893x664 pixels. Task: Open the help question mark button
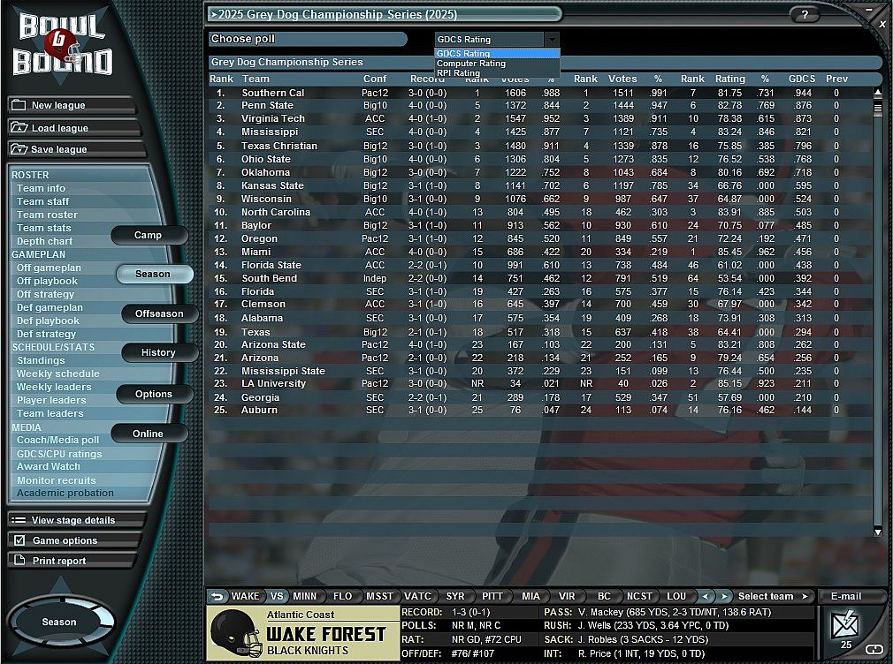point(805,15)
